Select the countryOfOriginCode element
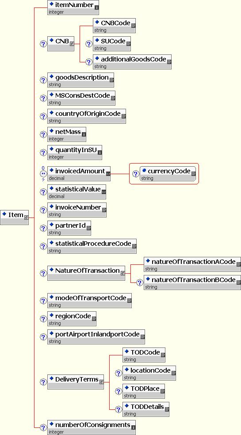The width and height of the screenshot is (241, 435). pyautogui.click(x=87, y=116)
